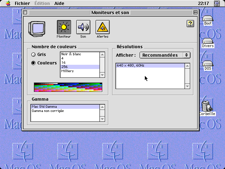
Task: Open the Aide menu
Action: [59, 3]
